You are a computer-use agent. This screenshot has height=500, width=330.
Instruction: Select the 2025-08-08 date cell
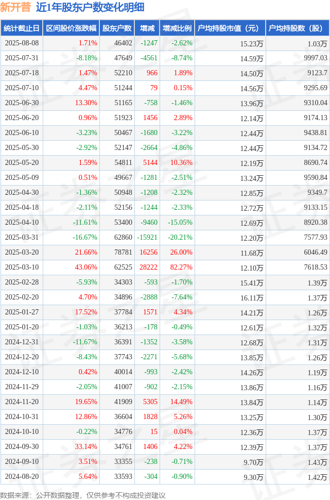click(x=22, y=43)
